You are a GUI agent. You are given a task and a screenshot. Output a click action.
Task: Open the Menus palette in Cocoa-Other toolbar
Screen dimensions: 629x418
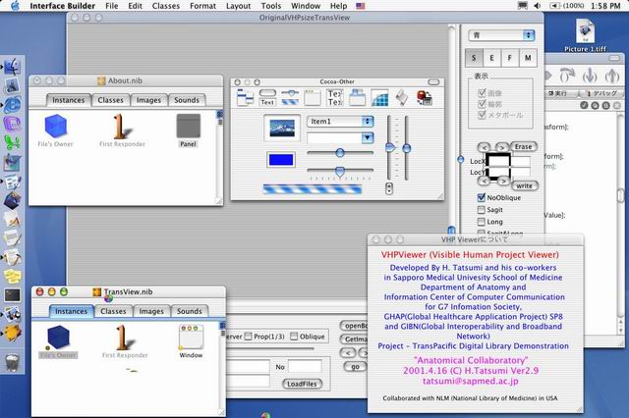point(245,98)
